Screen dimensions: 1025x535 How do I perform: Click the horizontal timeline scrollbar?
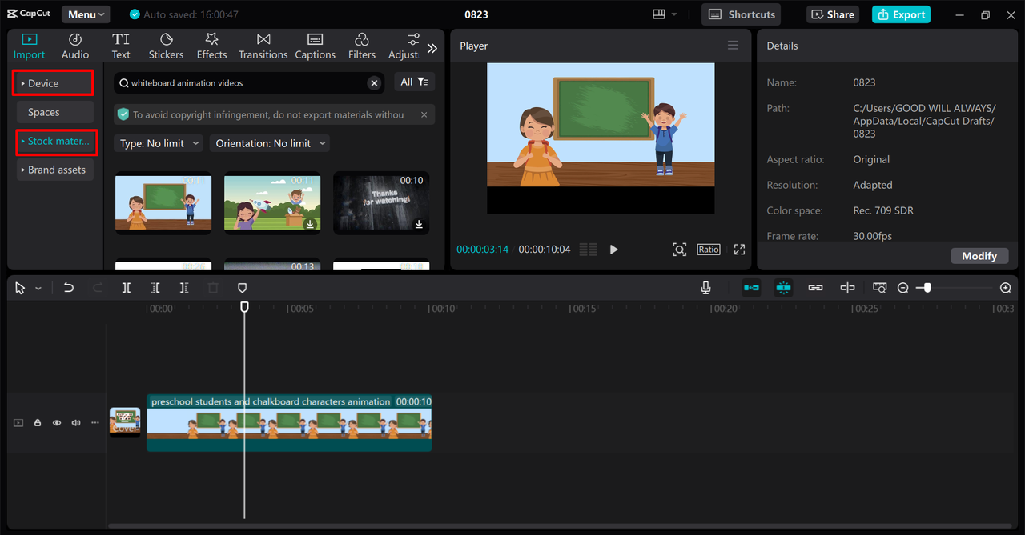pos(561,525)
